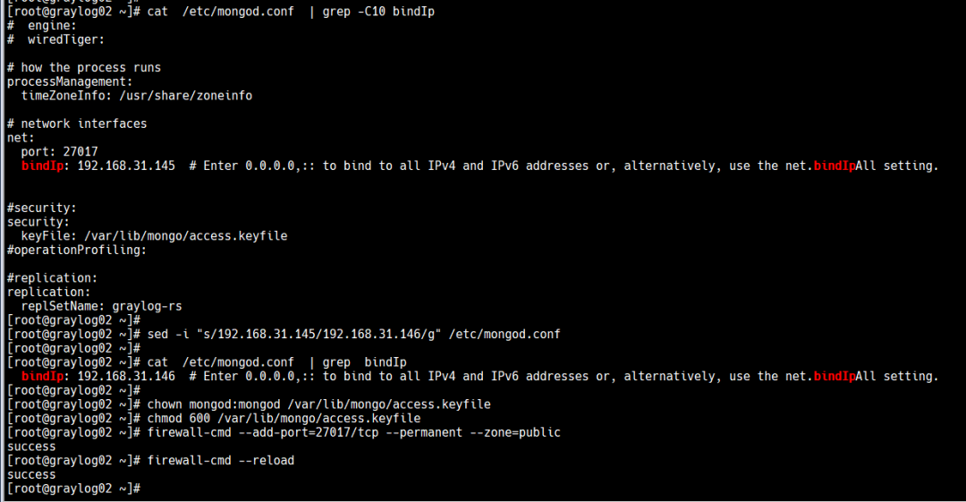Click the keyFile path /var/lib/mongo/access.keyfile
Screen dimensions: 966x502
point(185,236)
